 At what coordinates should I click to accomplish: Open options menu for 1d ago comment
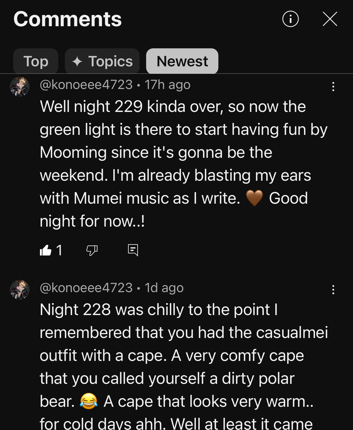coord(333,290)
